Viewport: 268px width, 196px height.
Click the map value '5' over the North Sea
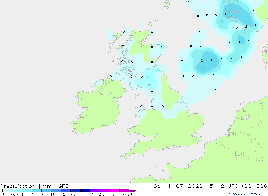pyautogui.click(x=212, y=60)
